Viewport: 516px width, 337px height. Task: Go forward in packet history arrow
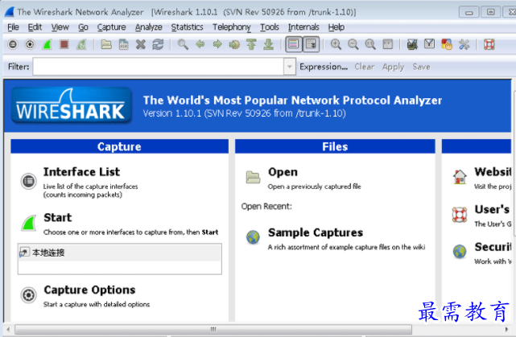pos(217,44)
